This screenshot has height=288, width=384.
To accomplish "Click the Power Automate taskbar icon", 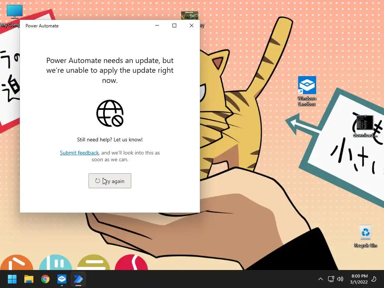I will click(78, 279).
